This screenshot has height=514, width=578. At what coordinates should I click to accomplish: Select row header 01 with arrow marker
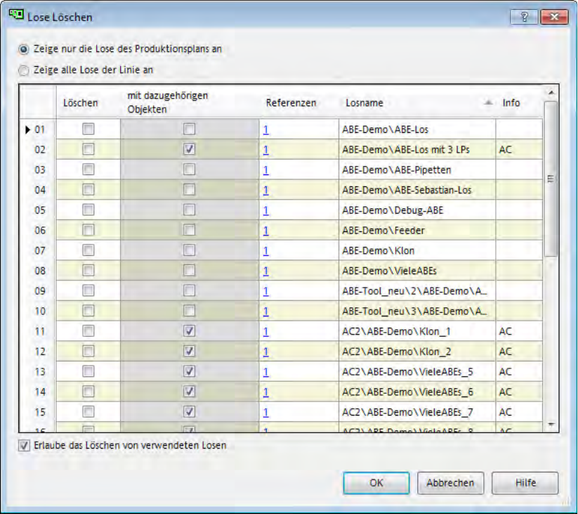[38, 130]
